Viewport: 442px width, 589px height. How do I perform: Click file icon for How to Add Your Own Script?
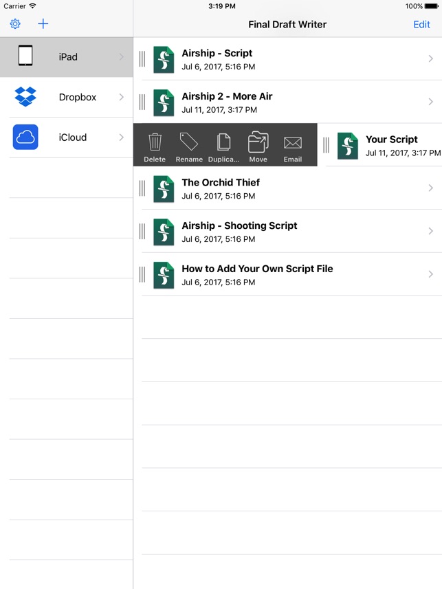(x=164, y=276)
